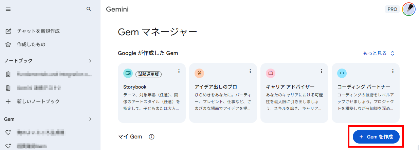Click the Gem を作成 button

coord(376,137)
